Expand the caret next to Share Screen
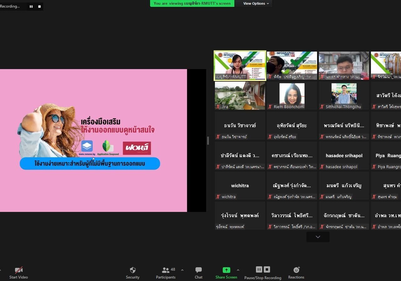 [x=238, y=270]
